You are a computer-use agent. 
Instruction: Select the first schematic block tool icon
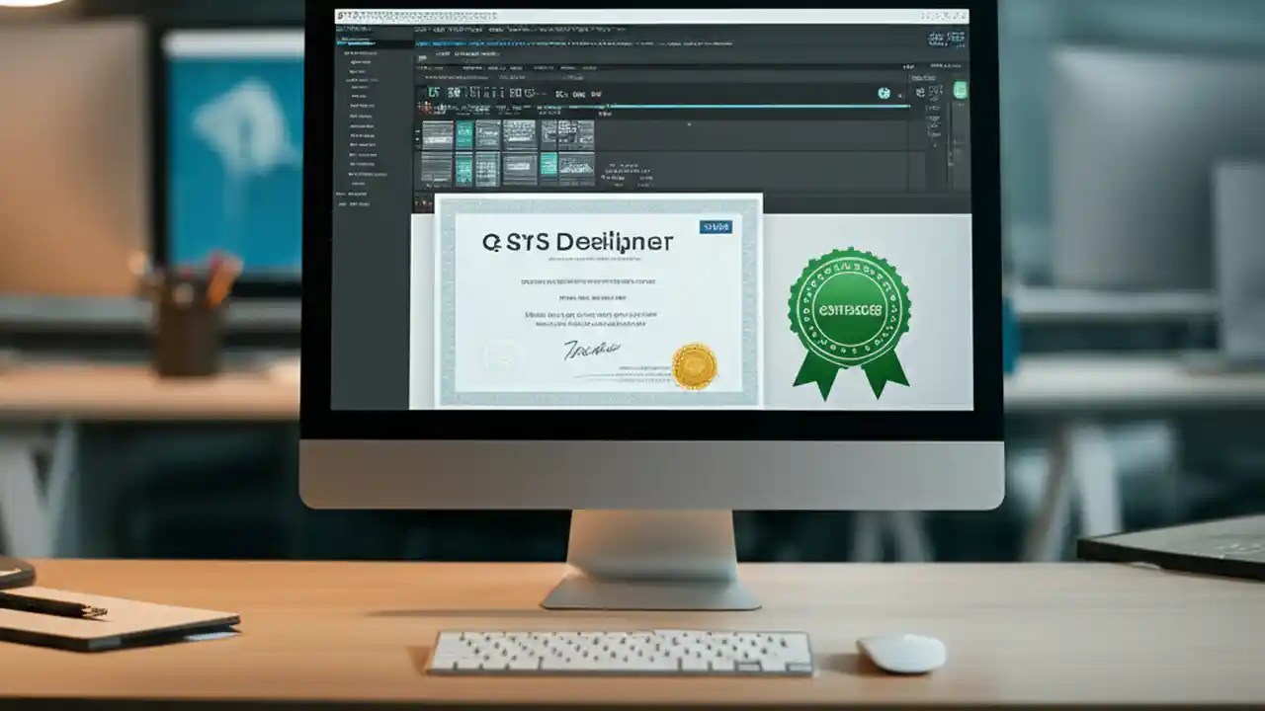click(438, 135)
